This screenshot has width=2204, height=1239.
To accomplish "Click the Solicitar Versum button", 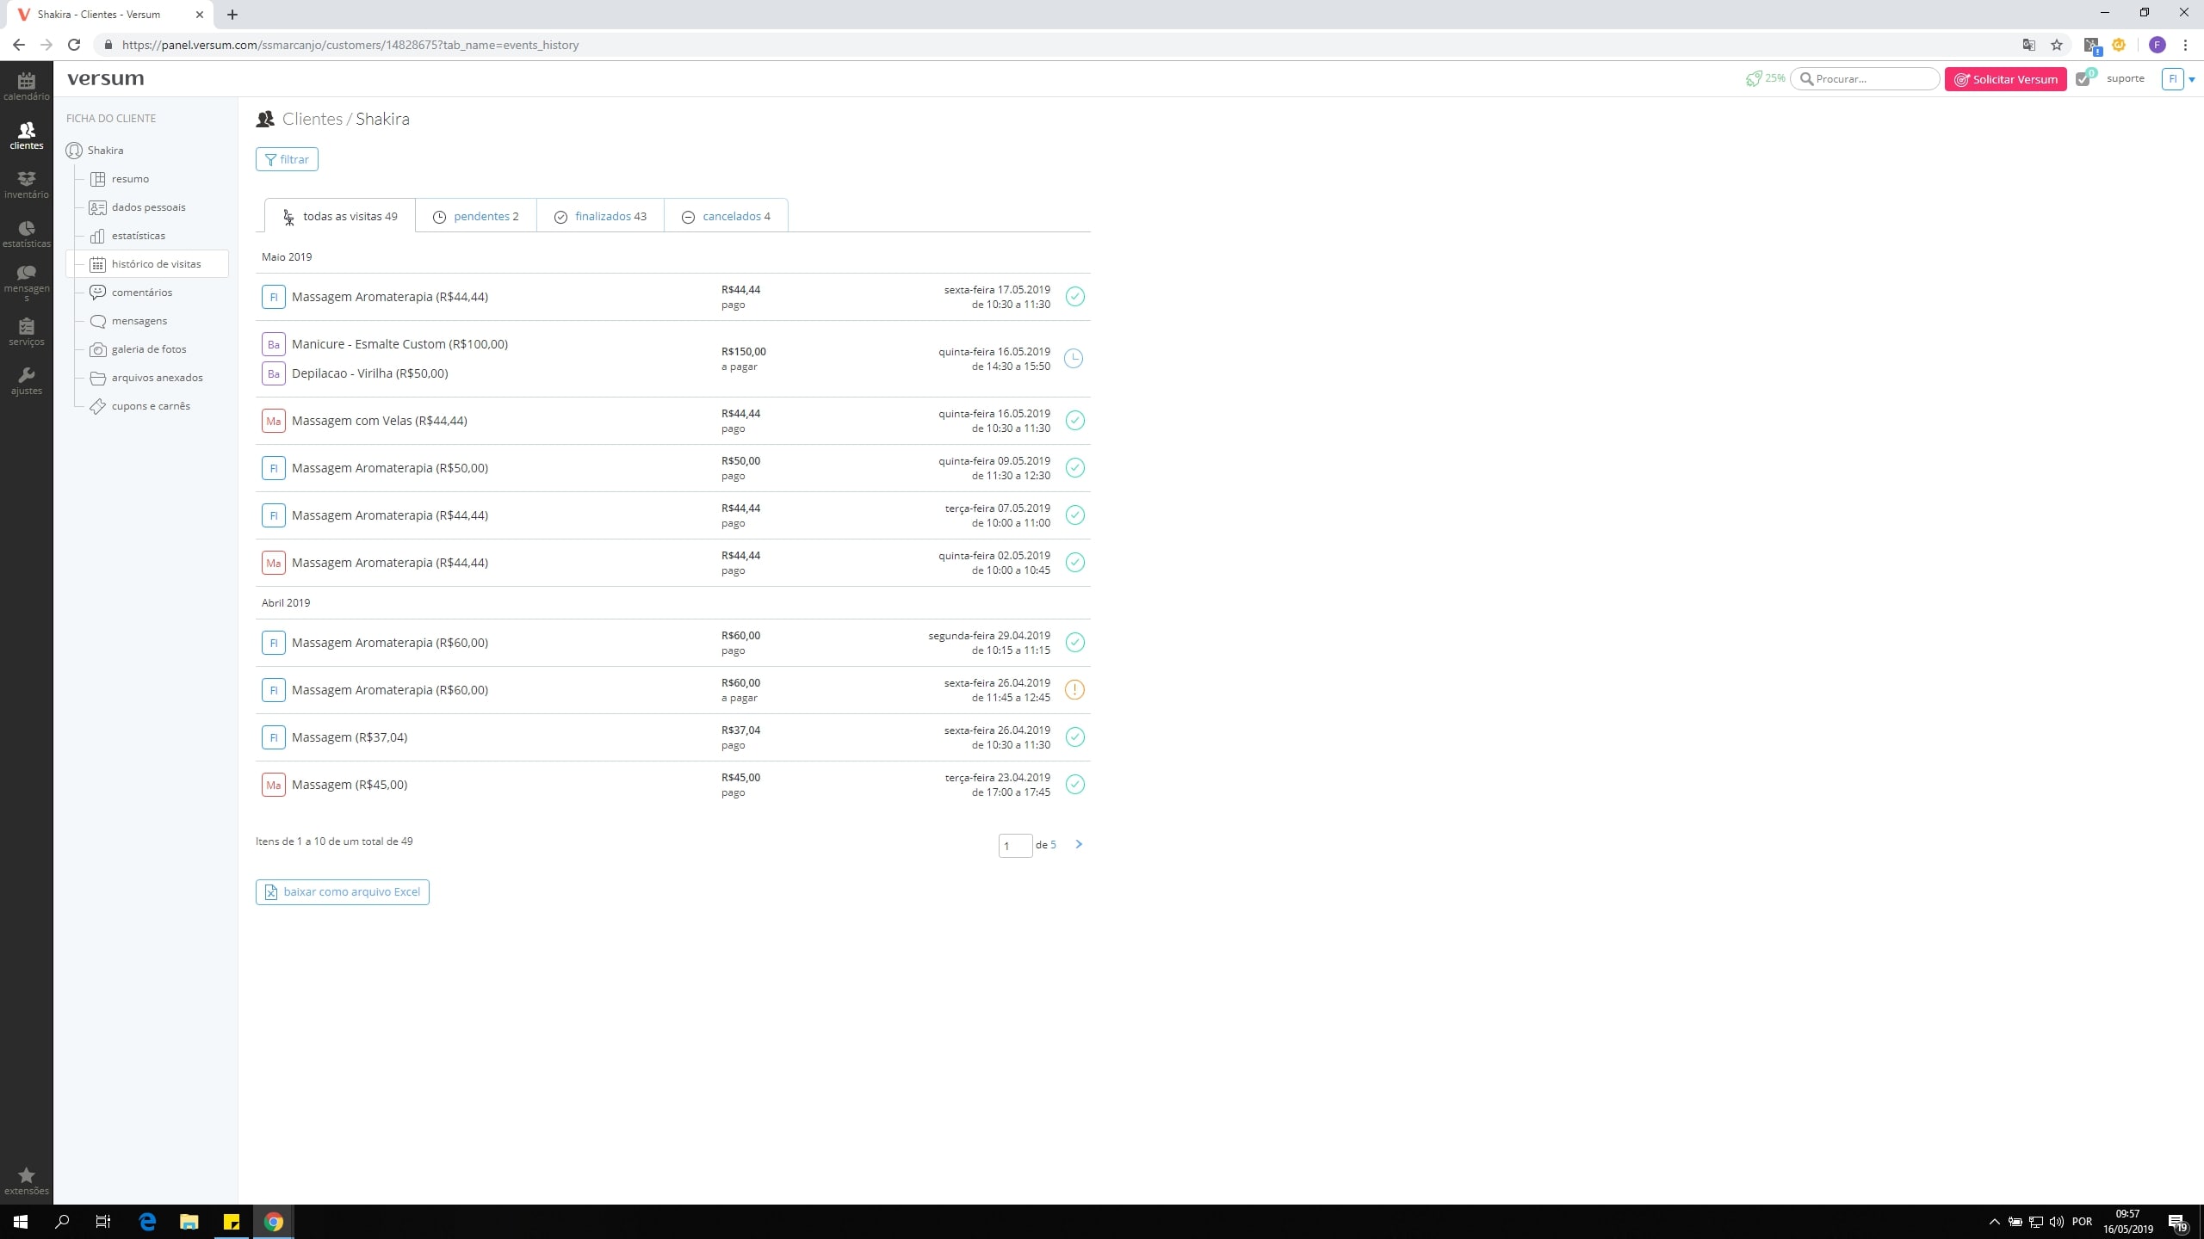I will point(2005,79).
